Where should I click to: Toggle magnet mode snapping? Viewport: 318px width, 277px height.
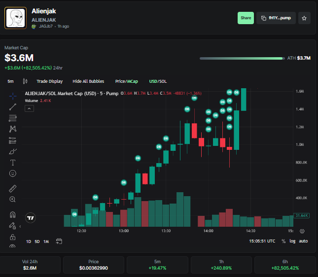tap(13, 214)
